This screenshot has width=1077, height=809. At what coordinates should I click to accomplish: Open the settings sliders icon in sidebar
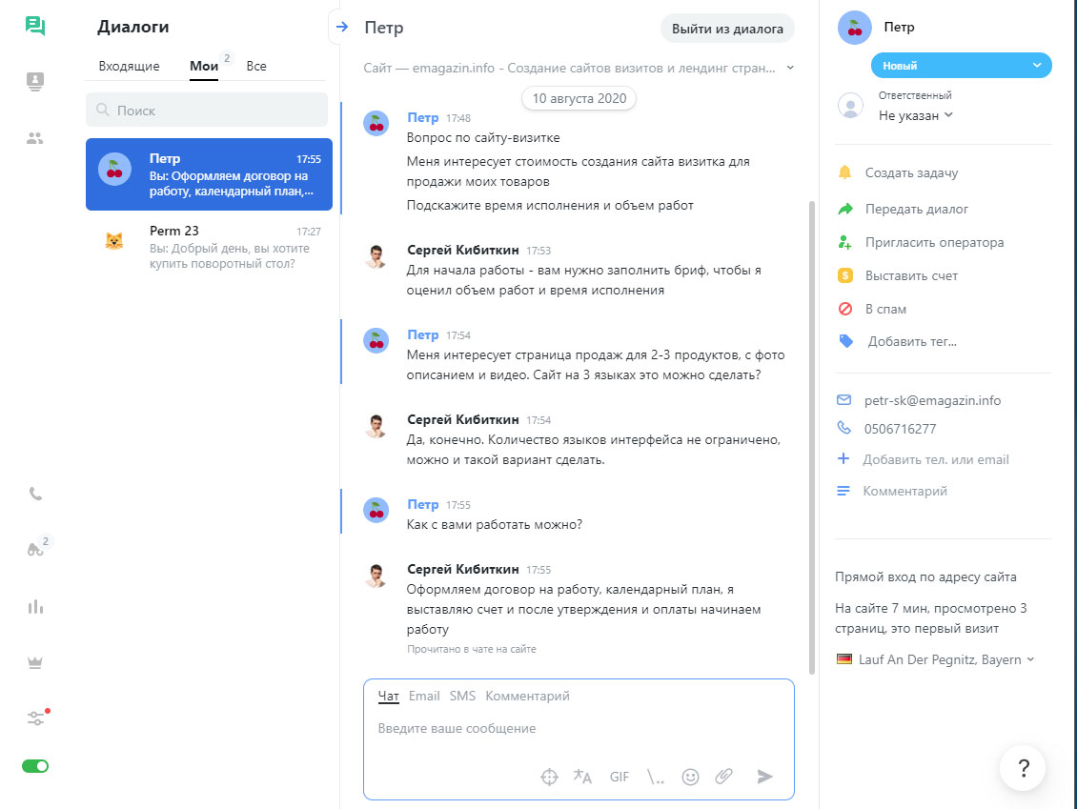[36, 718]
